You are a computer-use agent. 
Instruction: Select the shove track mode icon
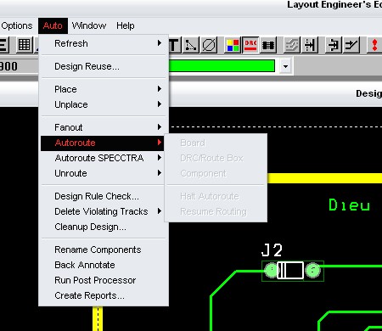click(x=292, y=45)
